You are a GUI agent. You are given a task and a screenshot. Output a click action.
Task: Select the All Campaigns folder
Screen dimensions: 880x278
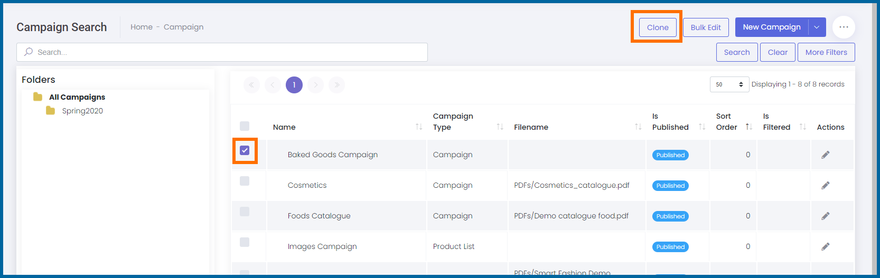77,97
